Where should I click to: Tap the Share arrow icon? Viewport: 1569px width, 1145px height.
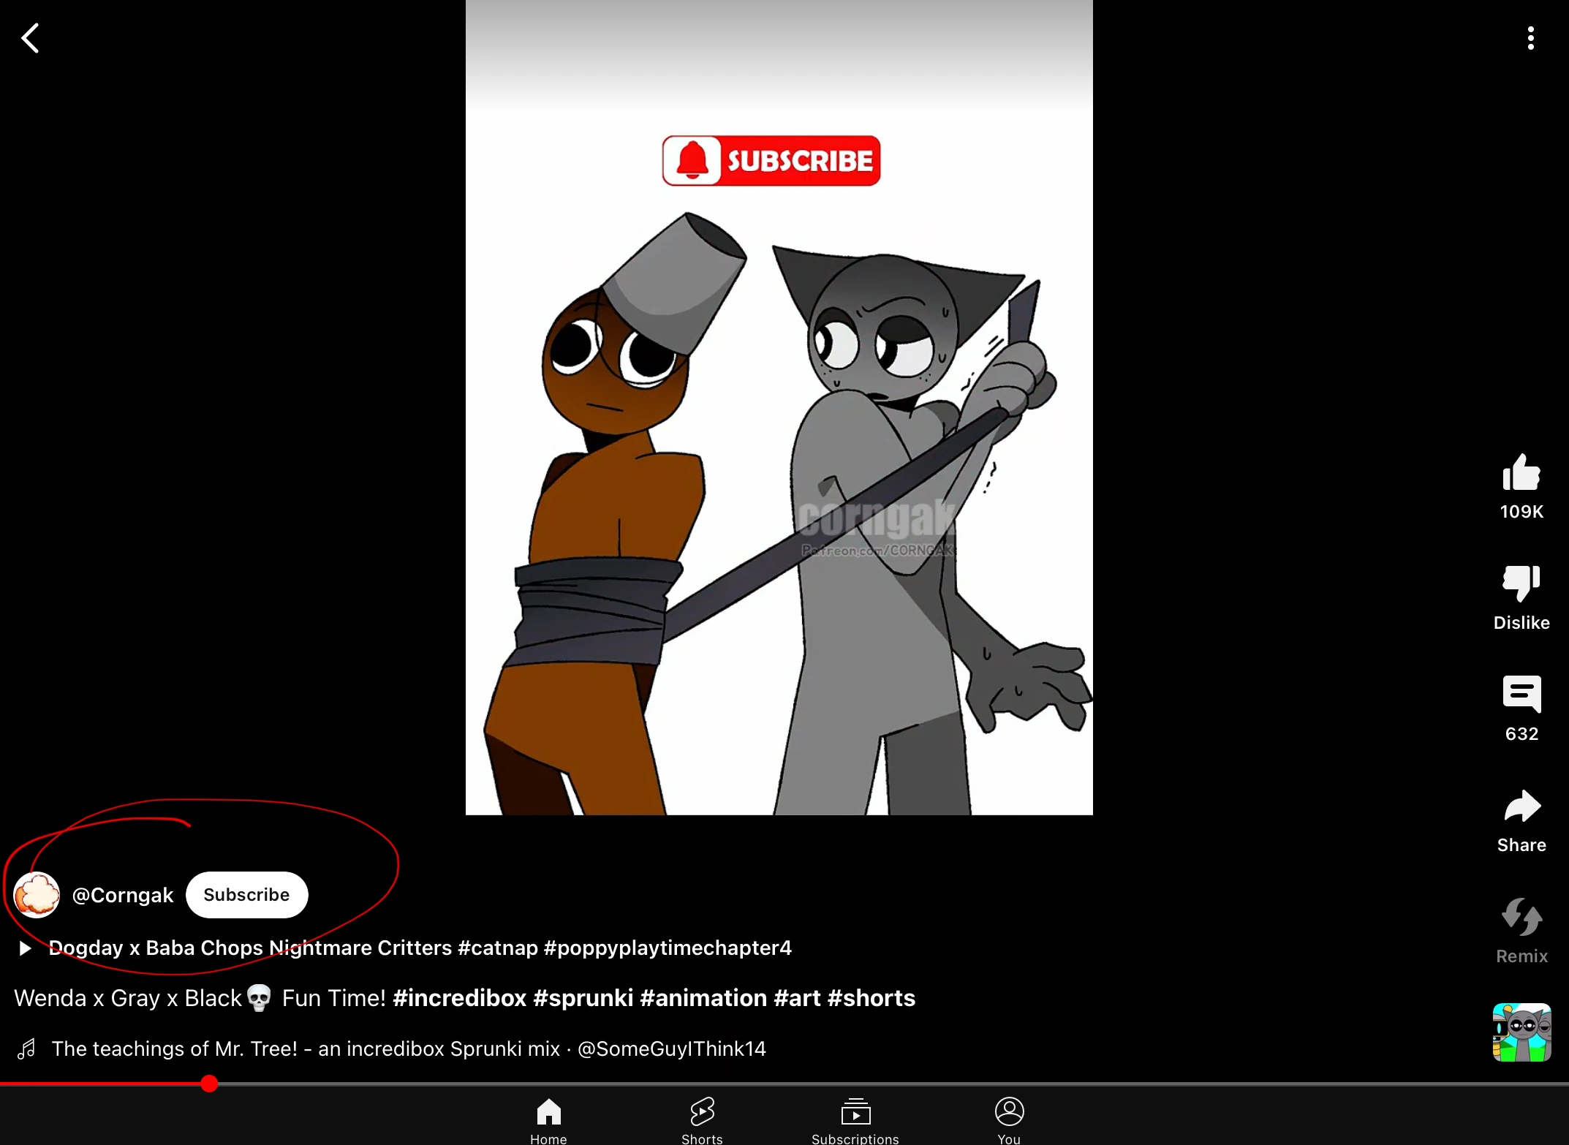1521,806
